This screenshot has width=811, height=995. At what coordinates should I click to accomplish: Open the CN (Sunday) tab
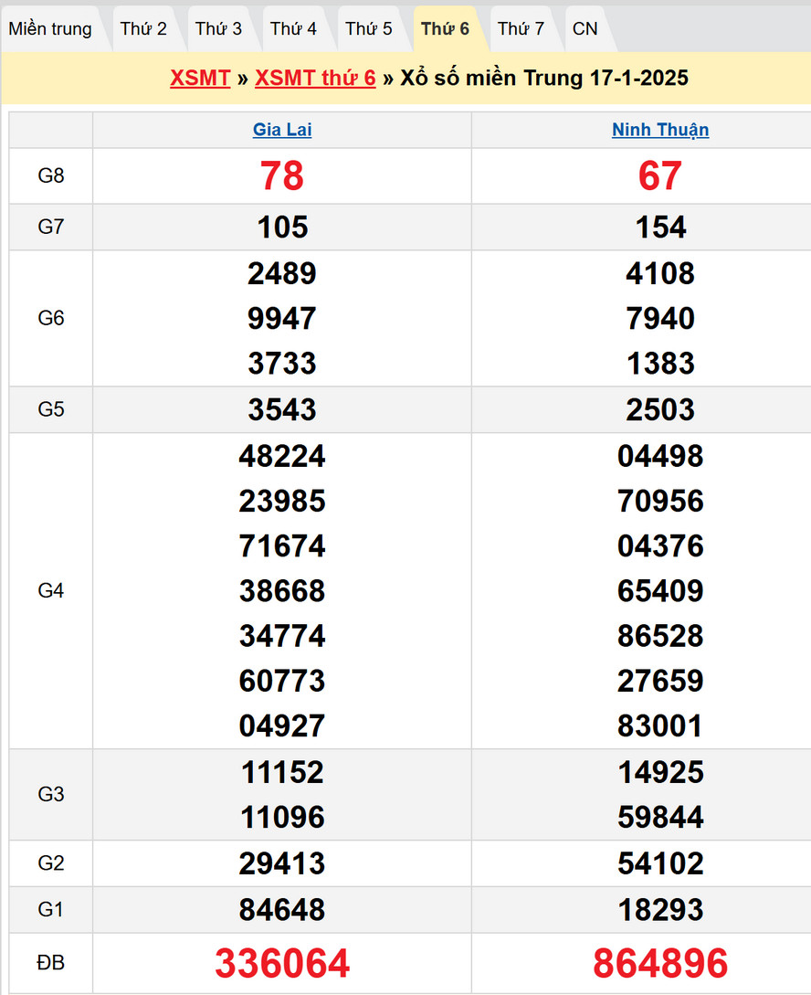[585, 29]
